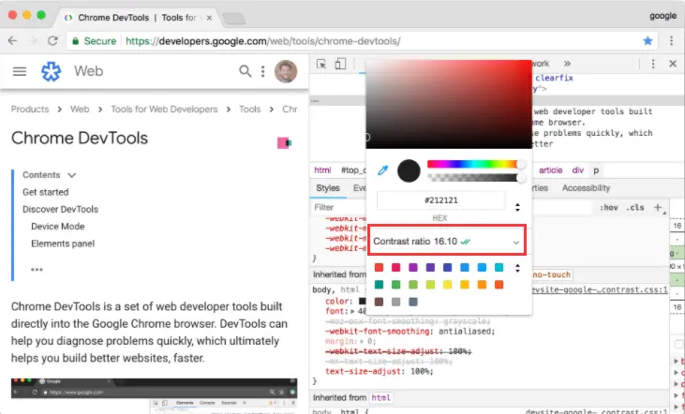Click the inspect element arrow icon

click(x=321, y=64)
